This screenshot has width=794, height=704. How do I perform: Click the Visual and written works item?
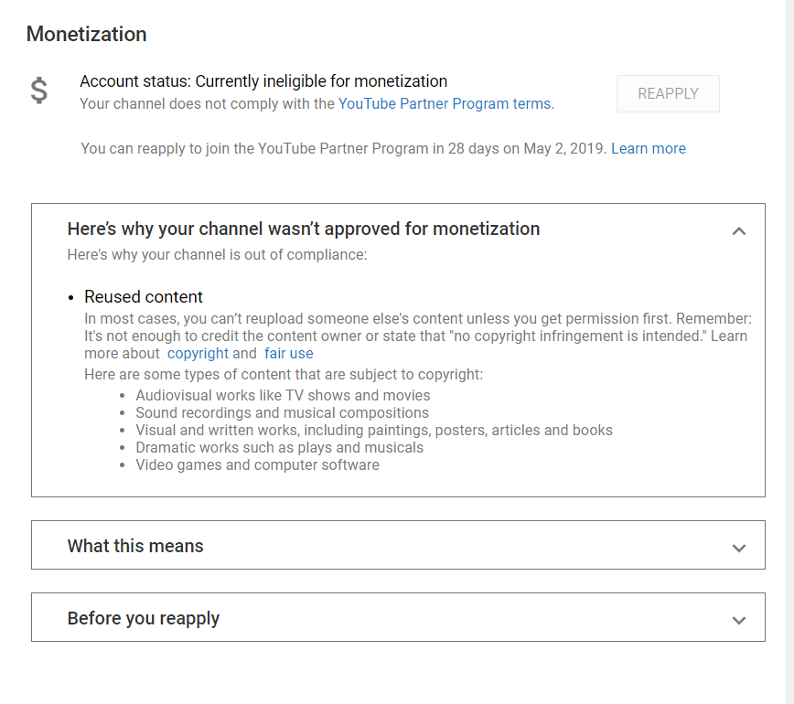374,431
